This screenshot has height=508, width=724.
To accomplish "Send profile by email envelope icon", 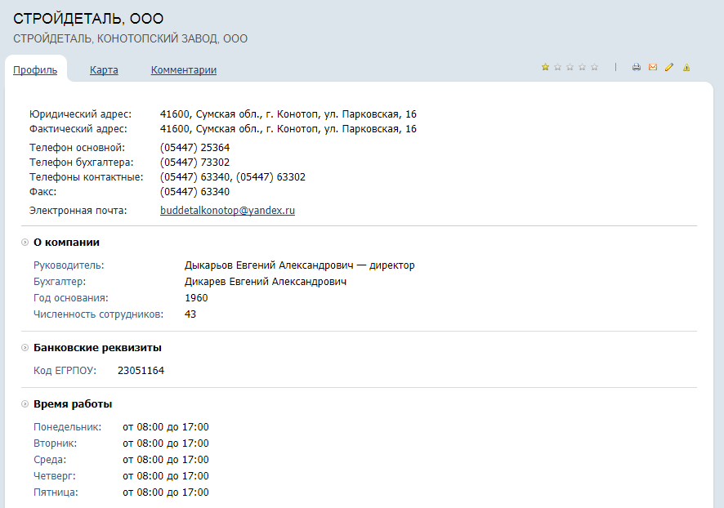I will tap(653, 67).
